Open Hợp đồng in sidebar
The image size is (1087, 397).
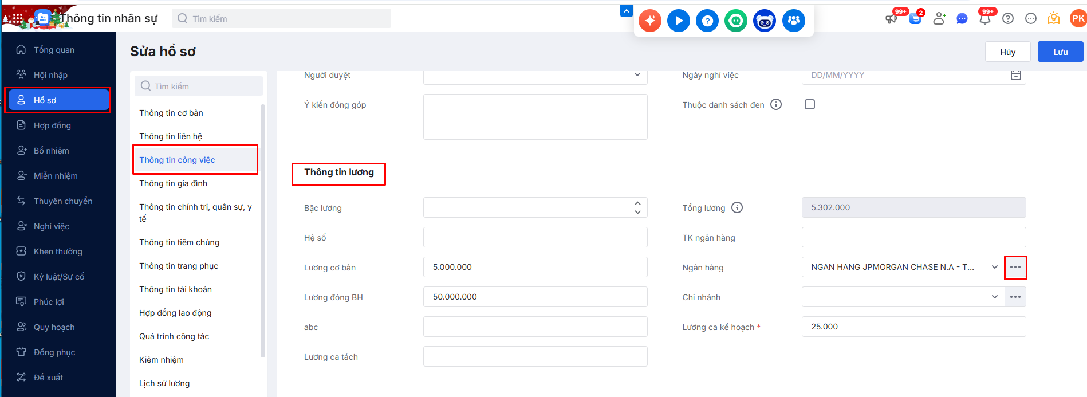[x=60, y=125]
